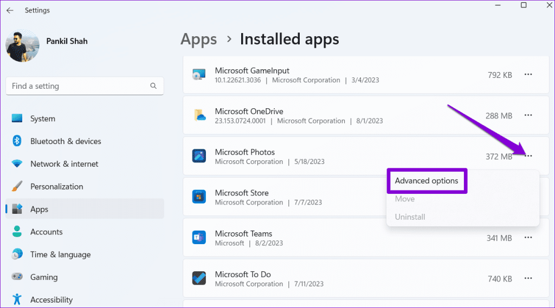The width and height of the screenshot is (555, 308).
Task: Click the Microsoft Photos app icon
Action: coord(199,156)
